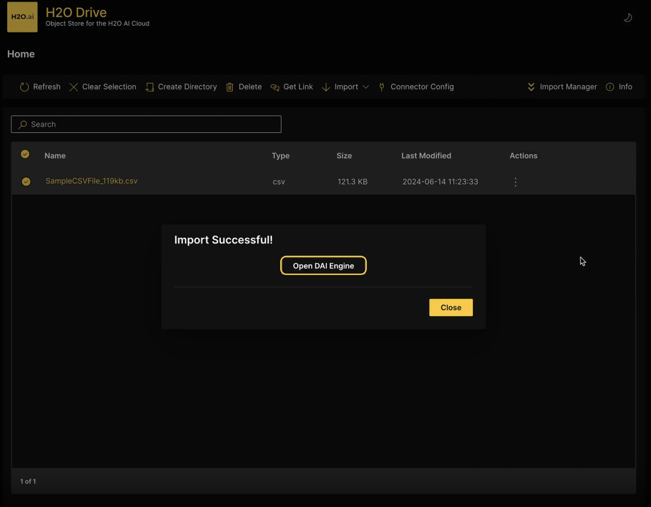
Task: Uncheck SampleCSVFile_119kb.csv row checkbox
Action: click(26, 181)
